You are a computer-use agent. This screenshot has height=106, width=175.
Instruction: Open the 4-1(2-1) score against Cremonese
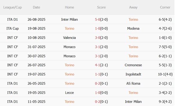pyautogui.click(x=101, y=65)
